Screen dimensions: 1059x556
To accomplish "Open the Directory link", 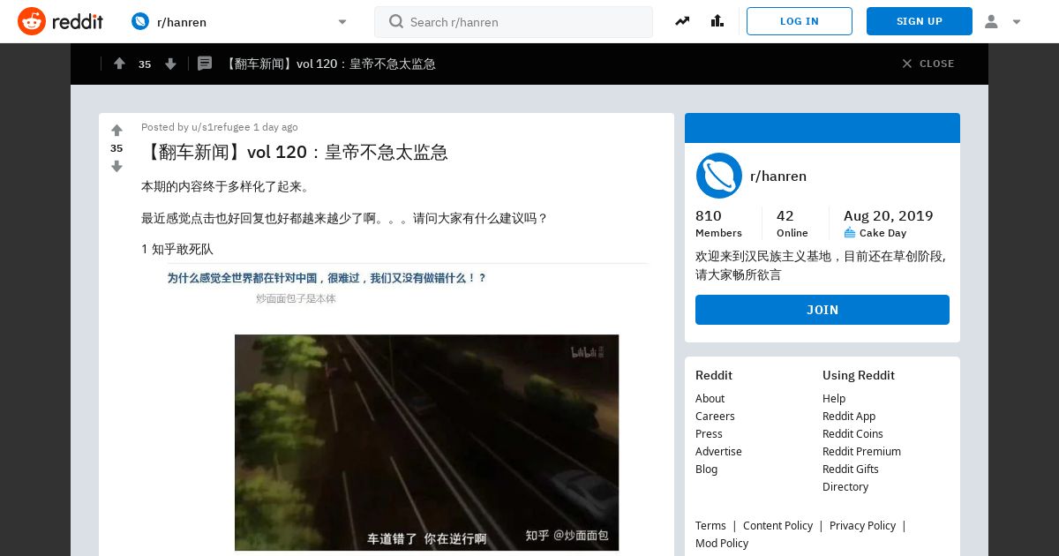I will click(845, 486).
